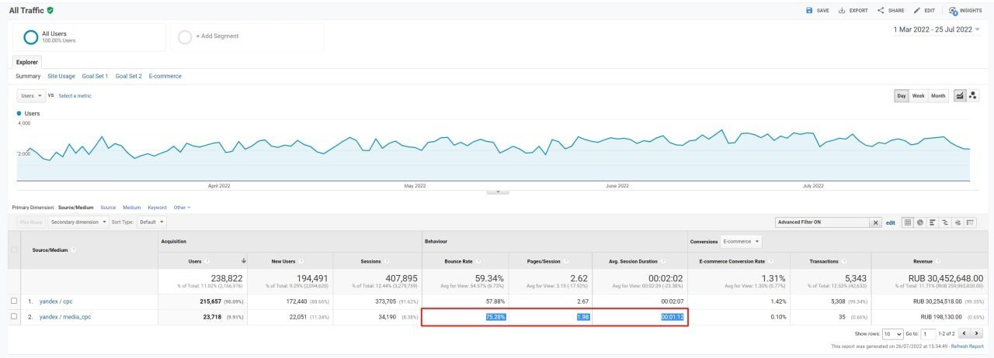Open help tooltip for Transactions column
This screenshot has height=358, width=994.
coord(844,261)
